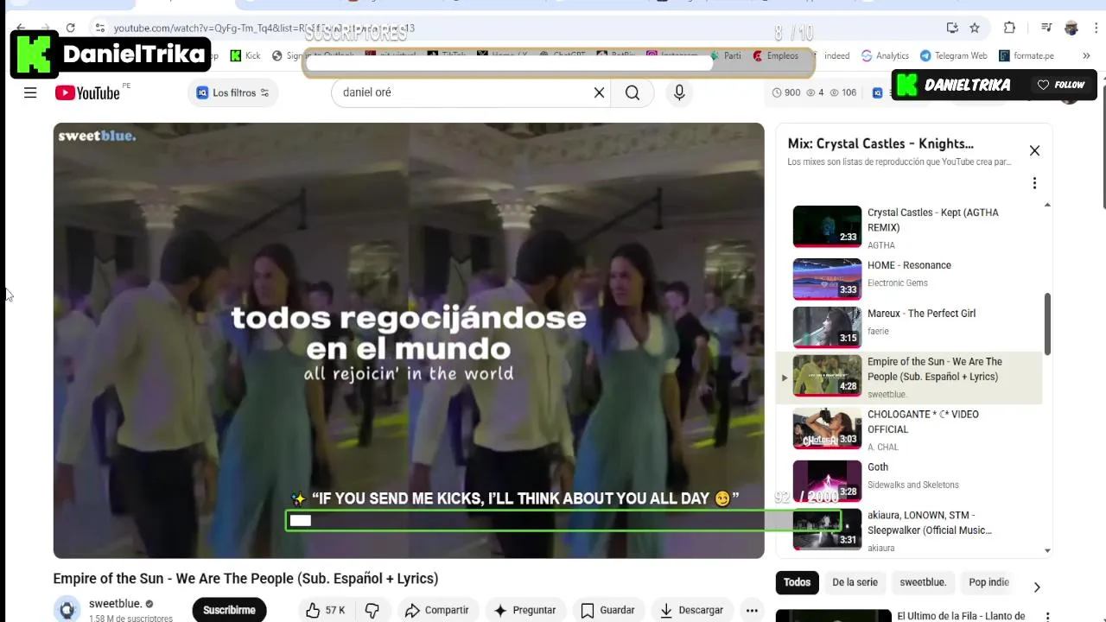Click the browser address bar URL
Screen dimensions: 1106x622
(264, 28)
